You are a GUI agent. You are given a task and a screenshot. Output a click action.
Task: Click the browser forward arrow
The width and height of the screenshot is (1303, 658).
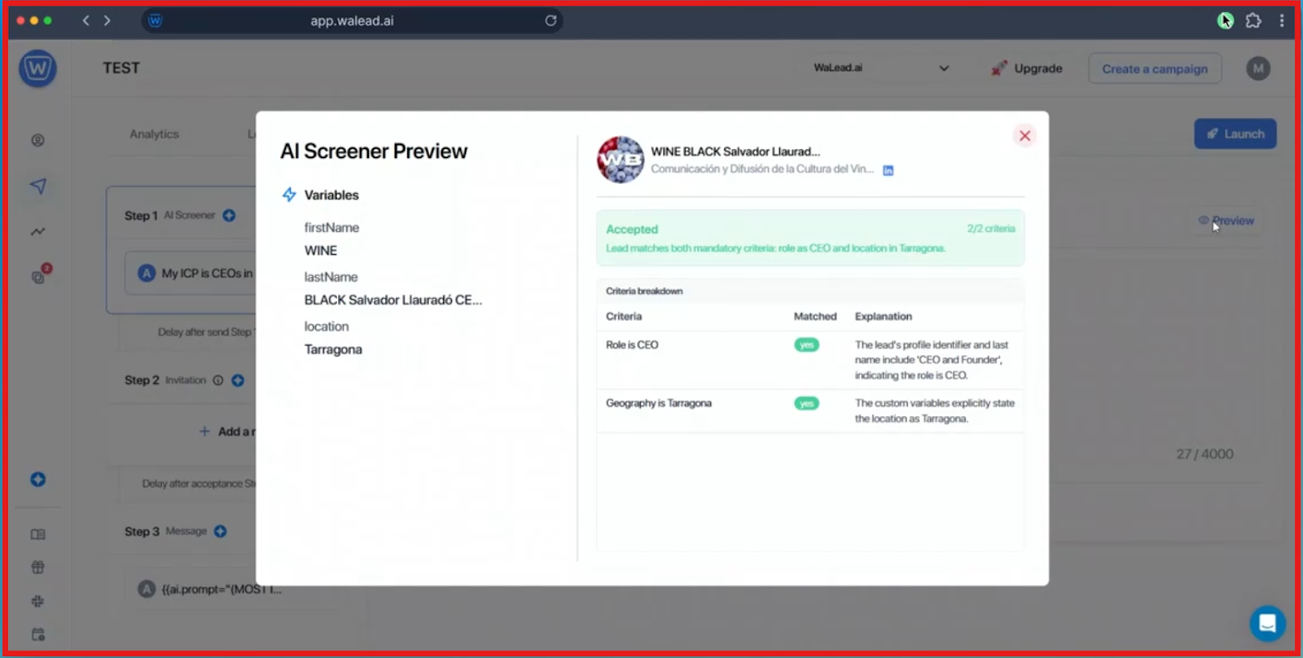coord(107,20)
